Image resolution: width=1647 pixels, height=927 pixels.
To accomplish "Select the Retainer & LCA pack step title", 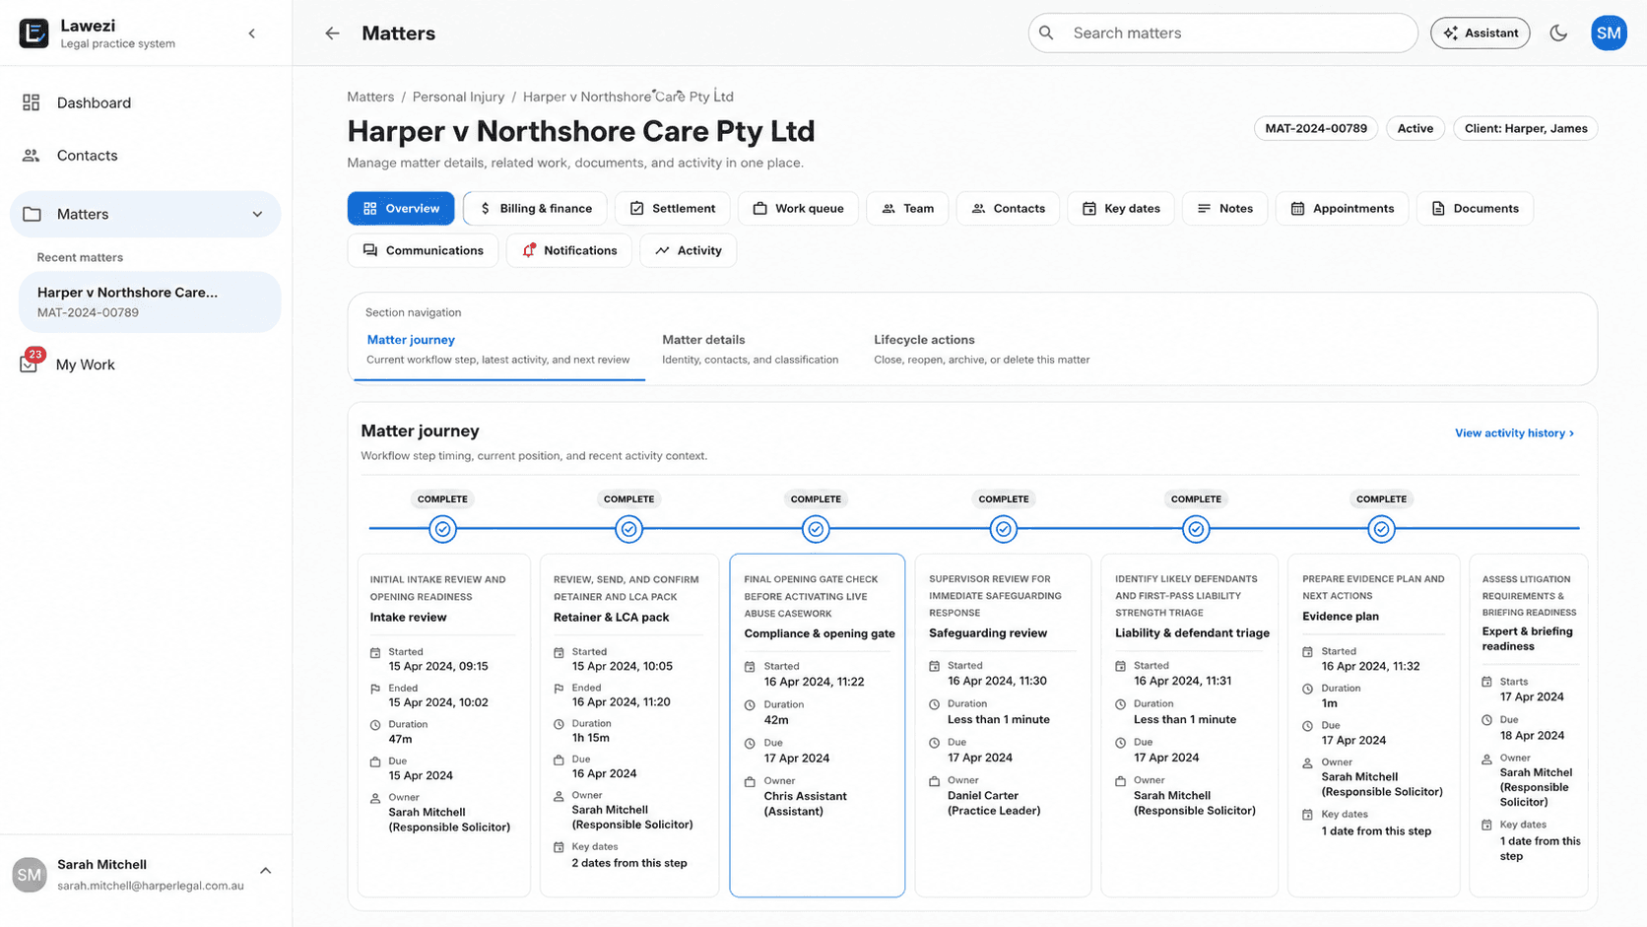I will 611,618.
